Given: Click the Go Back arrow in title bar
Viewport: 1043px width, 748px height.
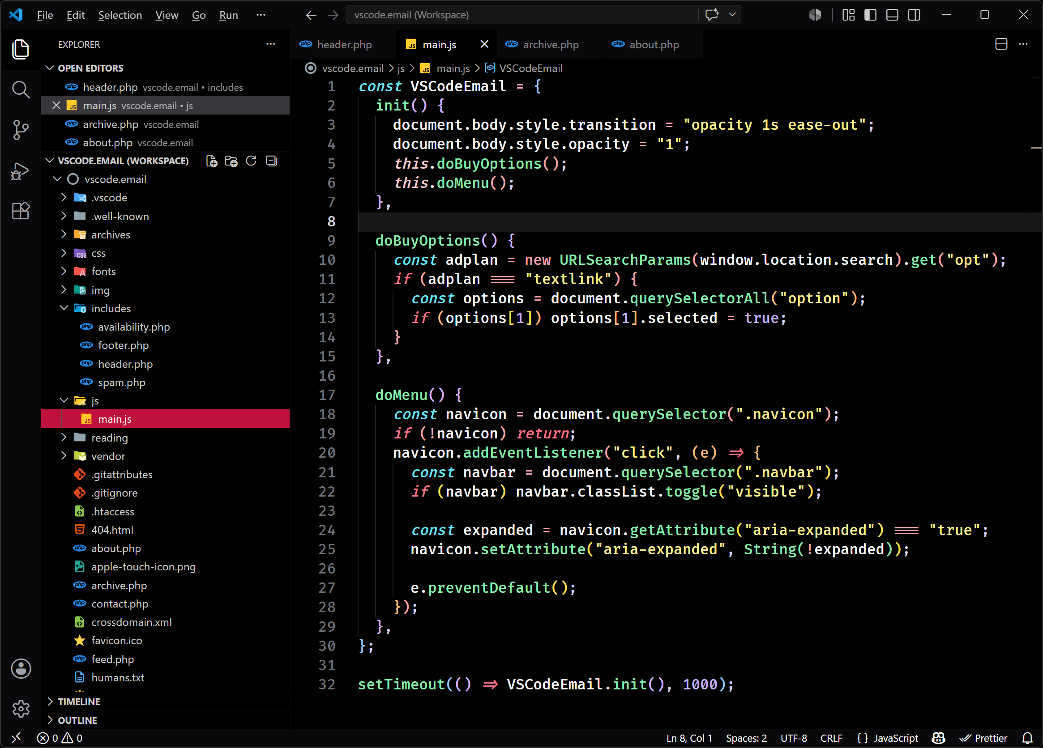Looking at the screenshot, I should click(312, 15).
